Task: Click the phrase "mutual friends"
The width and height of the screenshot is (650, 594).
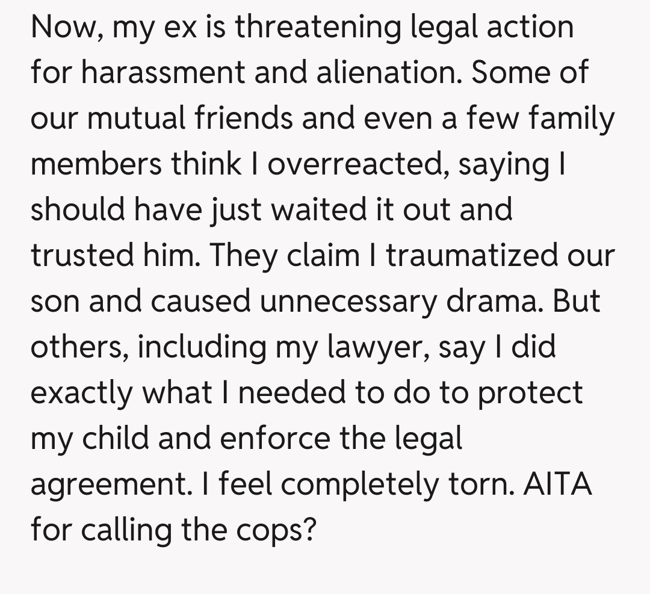Action: [x=188, y=119]
